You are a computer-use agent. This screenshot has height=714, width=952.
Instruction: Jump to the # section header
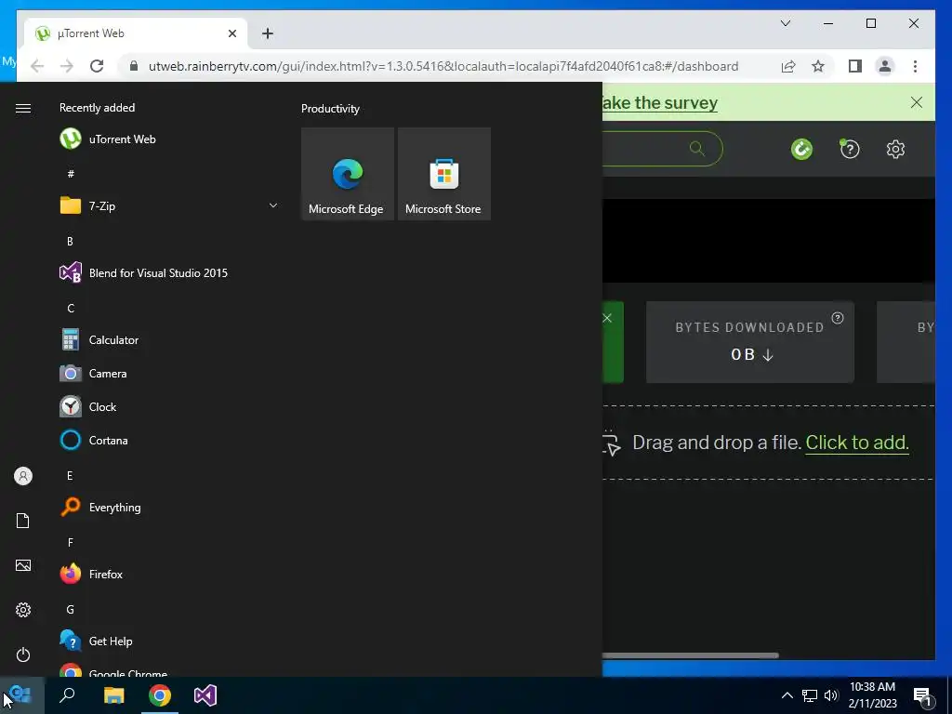click(x=71, y=174)
